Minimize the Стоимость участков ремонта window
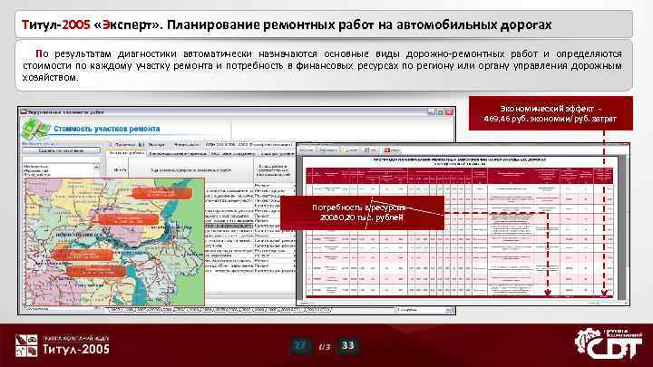The image size is (653, 367). pyautogui.click(x=431, y=112)
